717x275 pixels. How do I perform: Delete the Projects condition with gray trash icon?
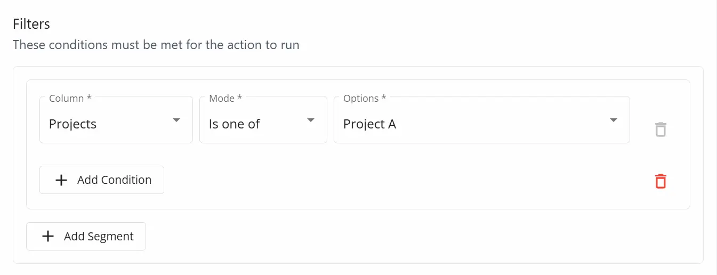tap(660, 130)
